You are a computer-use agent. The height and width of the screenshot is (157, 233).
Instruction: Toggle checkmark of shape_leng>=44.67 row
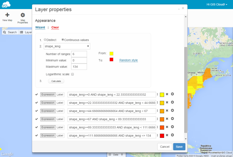(37, 111)
